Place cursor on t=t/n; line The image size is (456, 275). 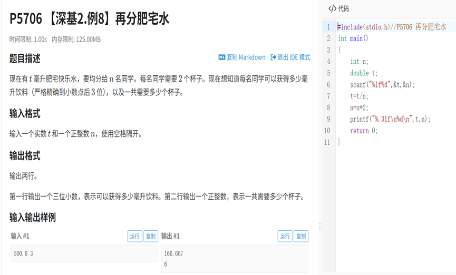coord(359,96)
